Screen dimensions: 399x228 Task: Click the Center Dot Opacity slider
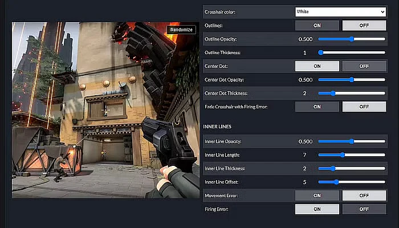[x=352, y=80]
